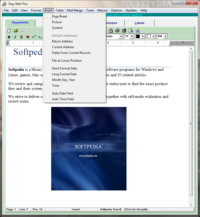Toggle italic formatting

15,37
